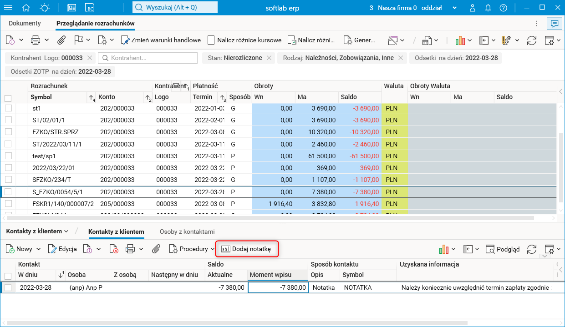Click the home icon in title bar
Image resolution: width=565 pixels, height=327 pixels.
[x=26, y=8]
